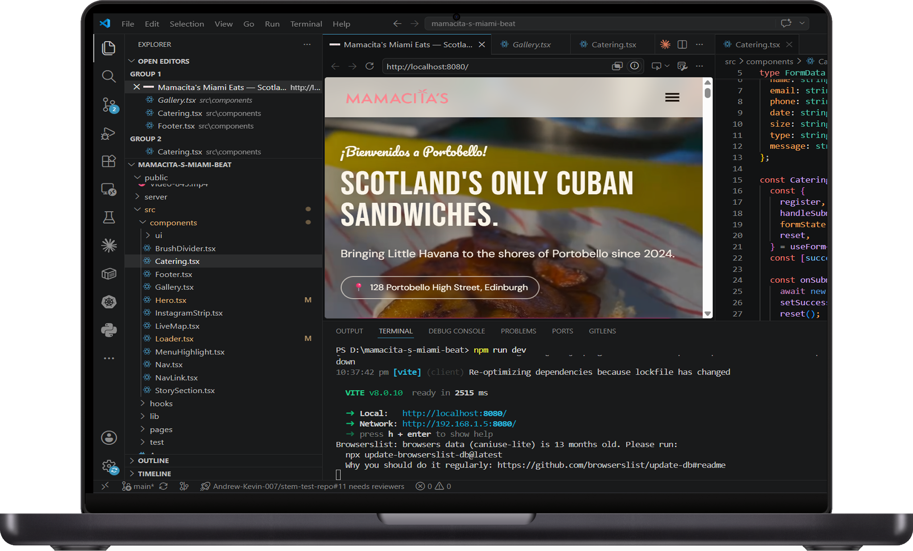The width and height of the screenshot is (913, 551).
Task: Close Mamacita's Miami Eats in Open Editors
Action: (x=136, y=87)
